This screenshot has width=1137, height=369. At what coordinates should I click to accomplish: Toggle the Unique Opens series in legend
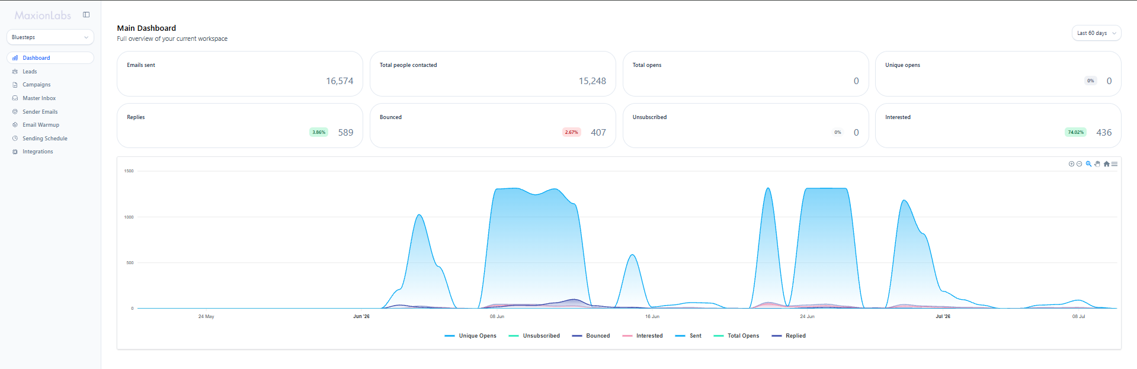pyautogui.click(x=470, y=336)
